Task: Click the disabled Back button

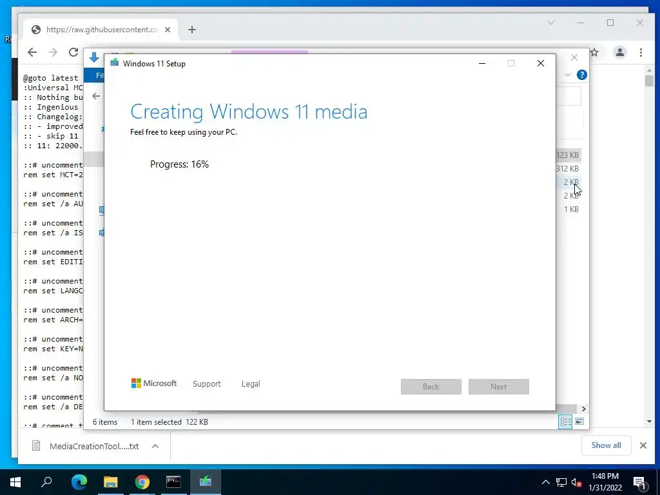Action: pos(431,387)
